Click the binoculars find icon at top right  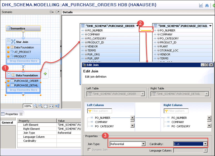coord(206,5)
